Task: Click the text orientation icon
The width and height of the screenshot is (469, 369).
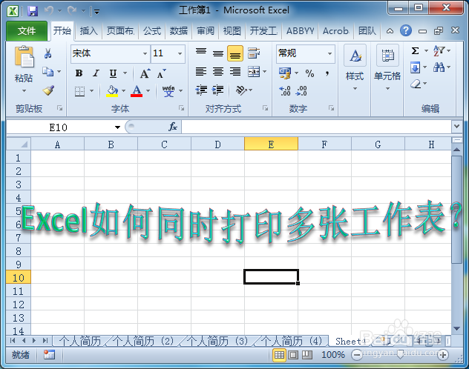Action: coord(241,90)
